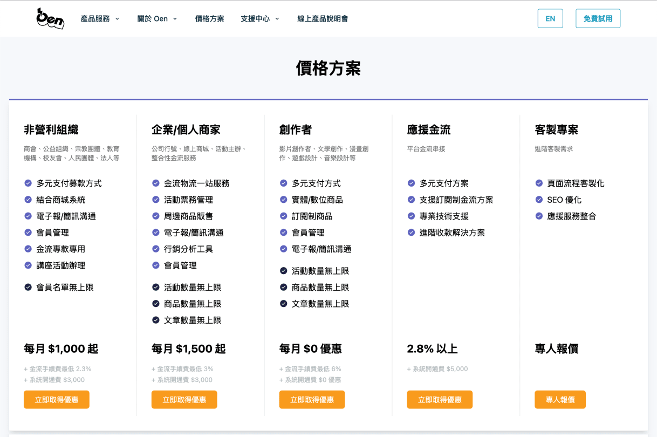Click check icon beside 應援服務整合
This screenshot has width=657, height=437.
(x=539, y=216)
